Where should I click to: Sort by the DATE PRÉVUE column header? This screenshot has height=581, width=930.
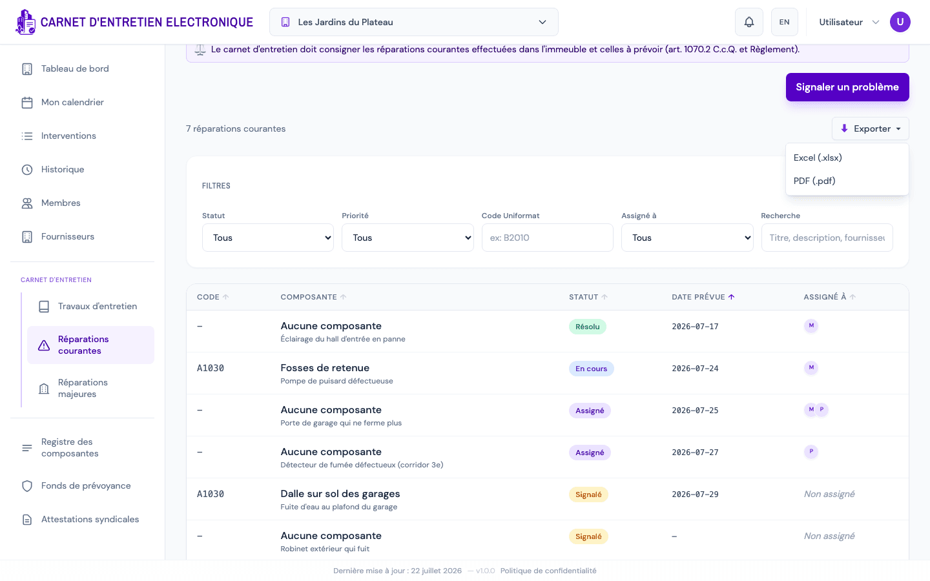703,297
